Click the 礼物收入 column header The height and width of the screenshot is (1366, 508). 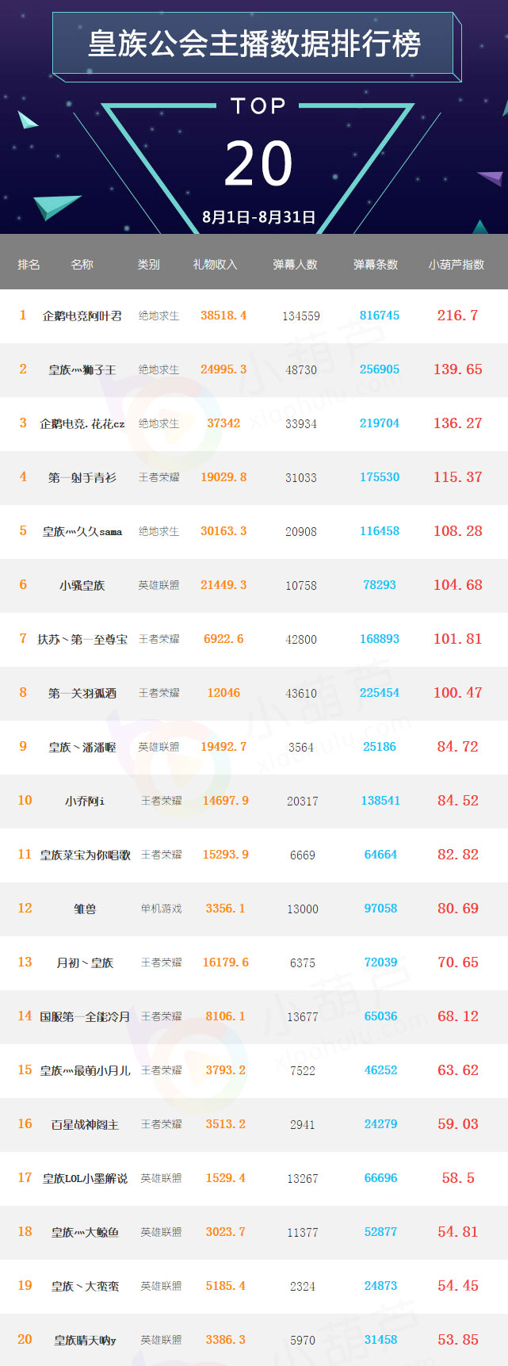click(x=215, y=265)
